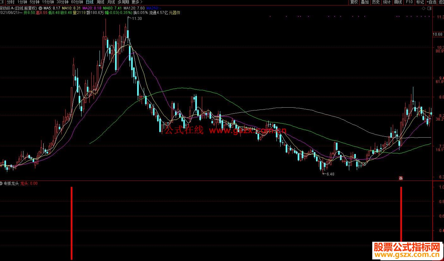
Task: Select the 1分钟 period tab
Action: (x=22, y=2)
